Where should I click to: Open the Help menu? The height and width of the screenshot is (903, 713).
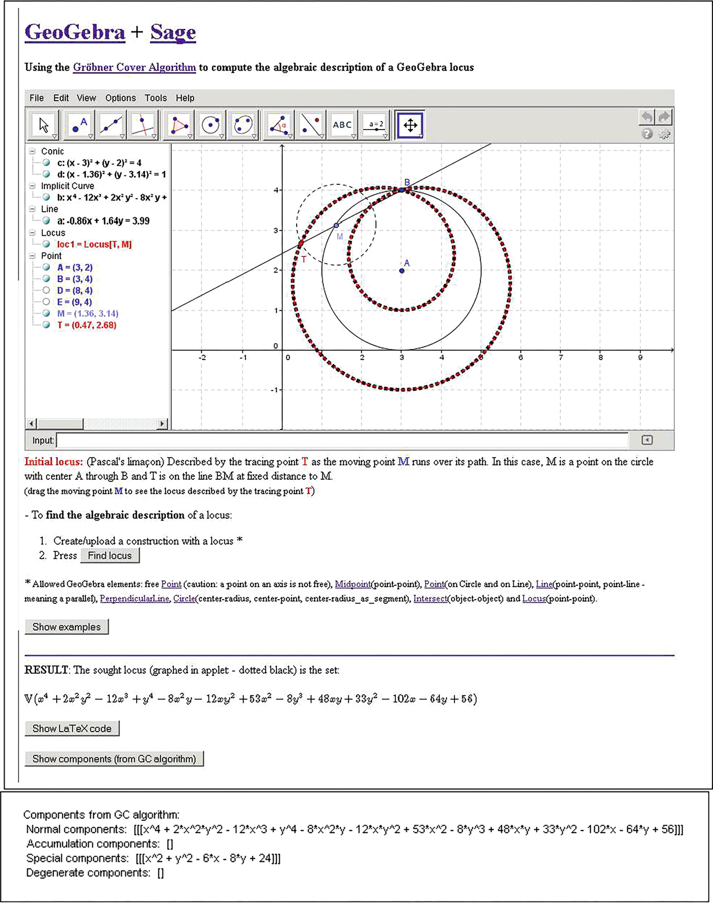pos(185,98)
